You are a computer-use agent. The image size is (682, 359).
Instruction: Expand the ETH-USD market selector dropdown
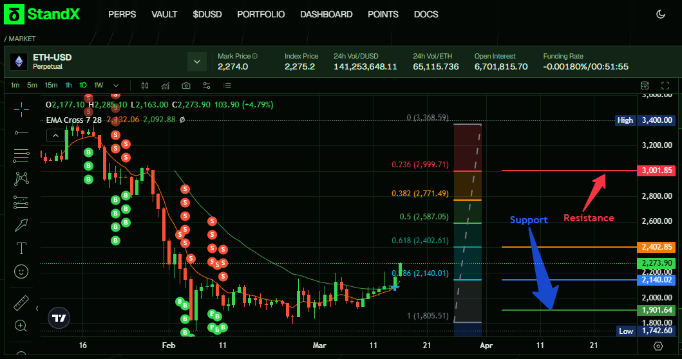[197, 62]
